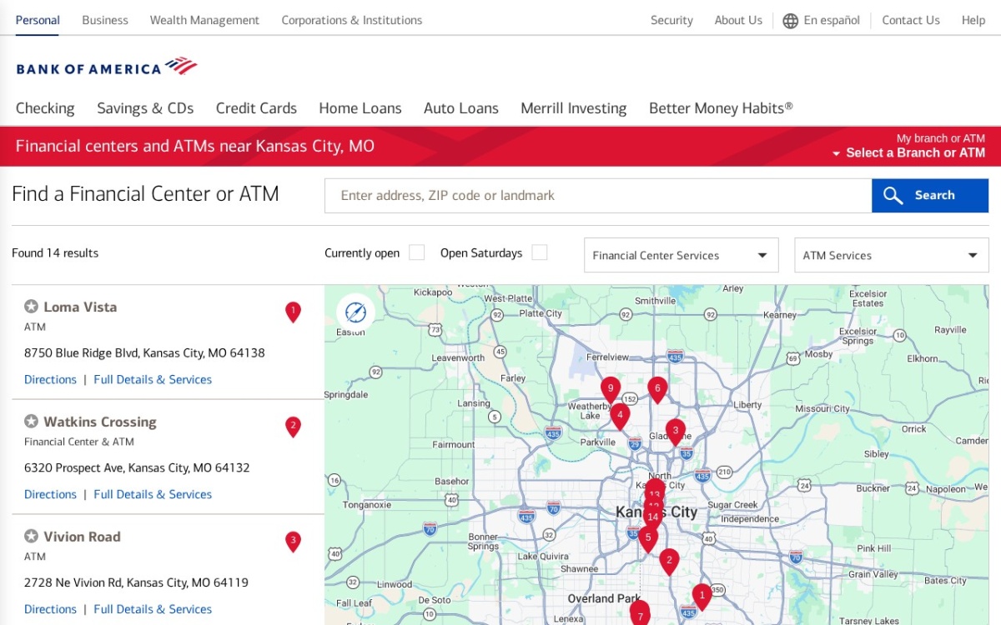Open the Security link
This screenshot has height=625, width=1001.
point(672,20)
